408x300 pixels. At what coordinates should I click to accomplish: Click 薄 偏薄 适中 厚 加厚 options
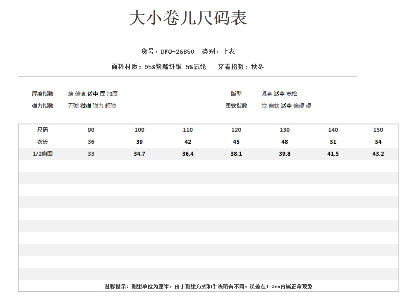point(93,94)
